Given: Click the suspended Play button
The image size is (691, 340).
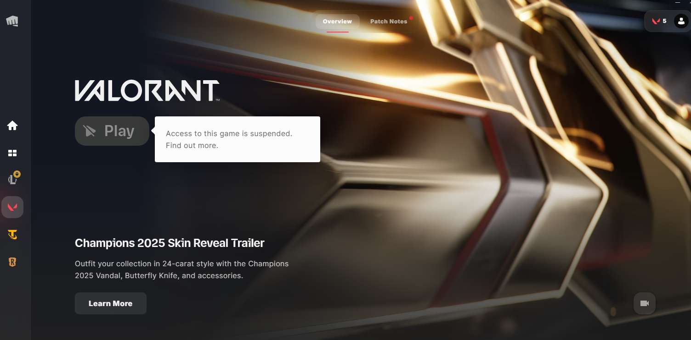Looking at the screenshot, I should (x=112, y=131).
